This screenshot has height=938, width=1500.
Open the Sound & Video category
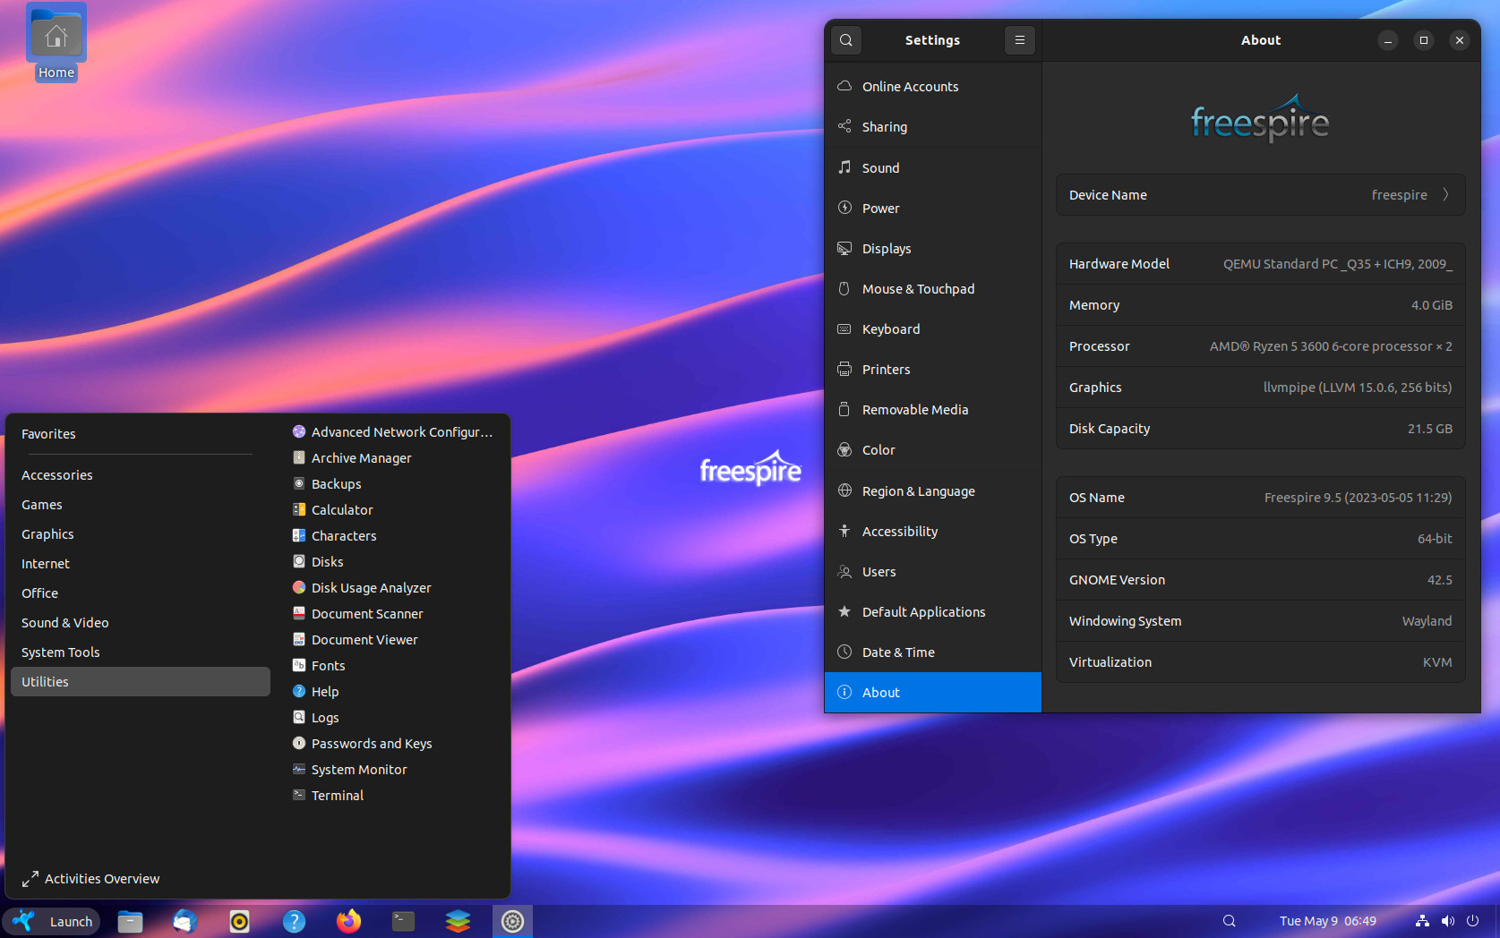(x=141, y=623)
